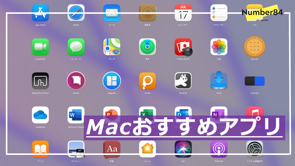
Task: Launch the Podcast app
Action: click(x=219, y=149)
